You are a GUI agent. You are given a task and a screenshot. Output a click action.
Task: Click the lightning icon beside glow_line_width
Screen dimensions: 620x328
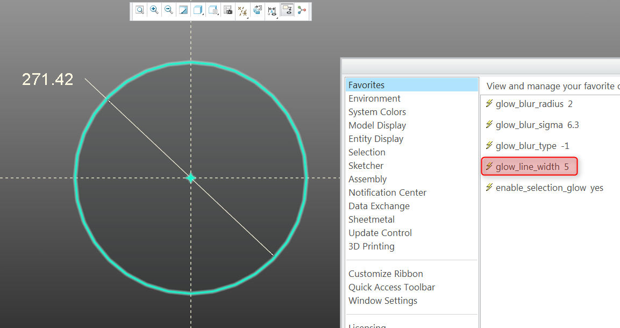(489, 166)
